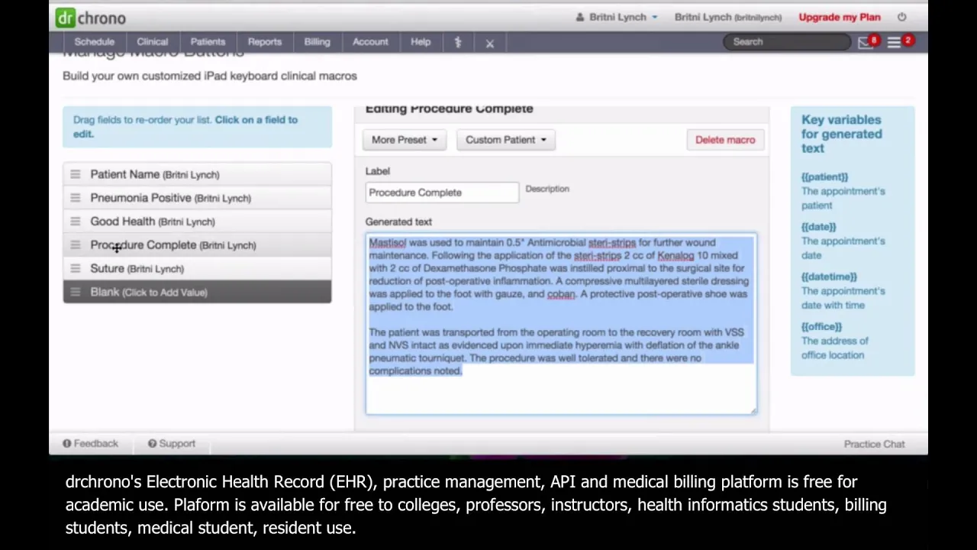Open the Help menu
The width and height of the screenshot is (977, 550).
pyautogui.click(x=421, y=42)
